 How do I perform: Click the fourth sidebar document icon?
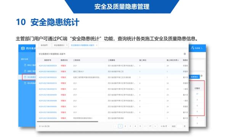[x=25, y=83]
